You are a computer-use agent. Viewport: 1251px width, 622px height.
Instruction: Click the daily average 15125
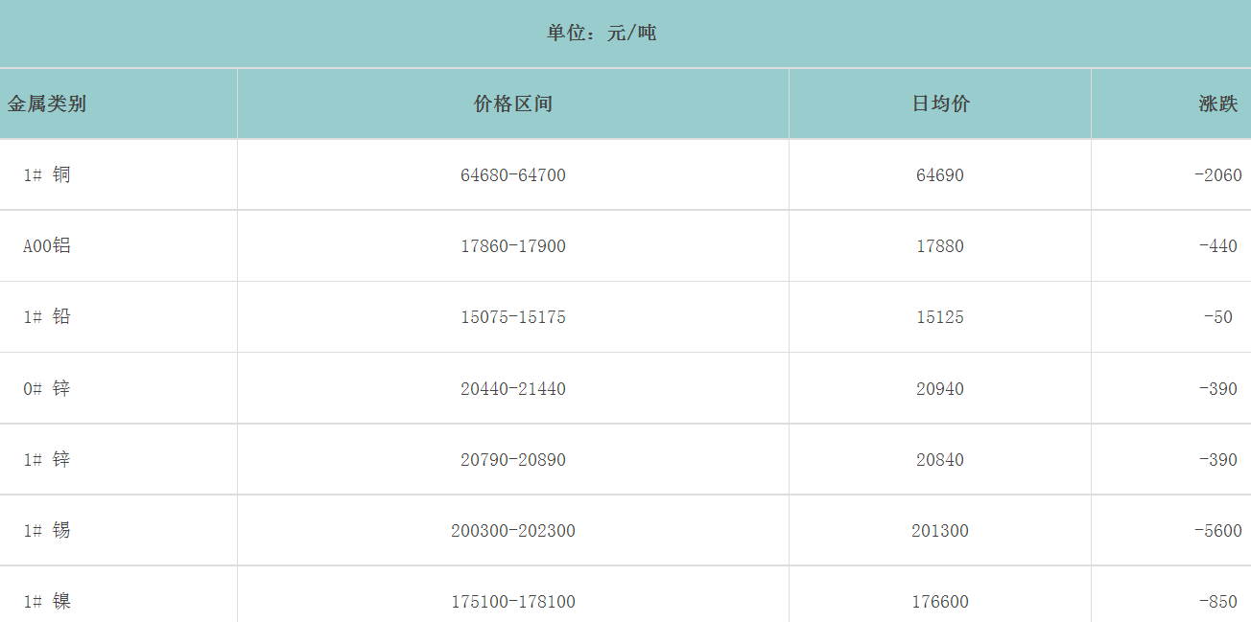point(940,317)
